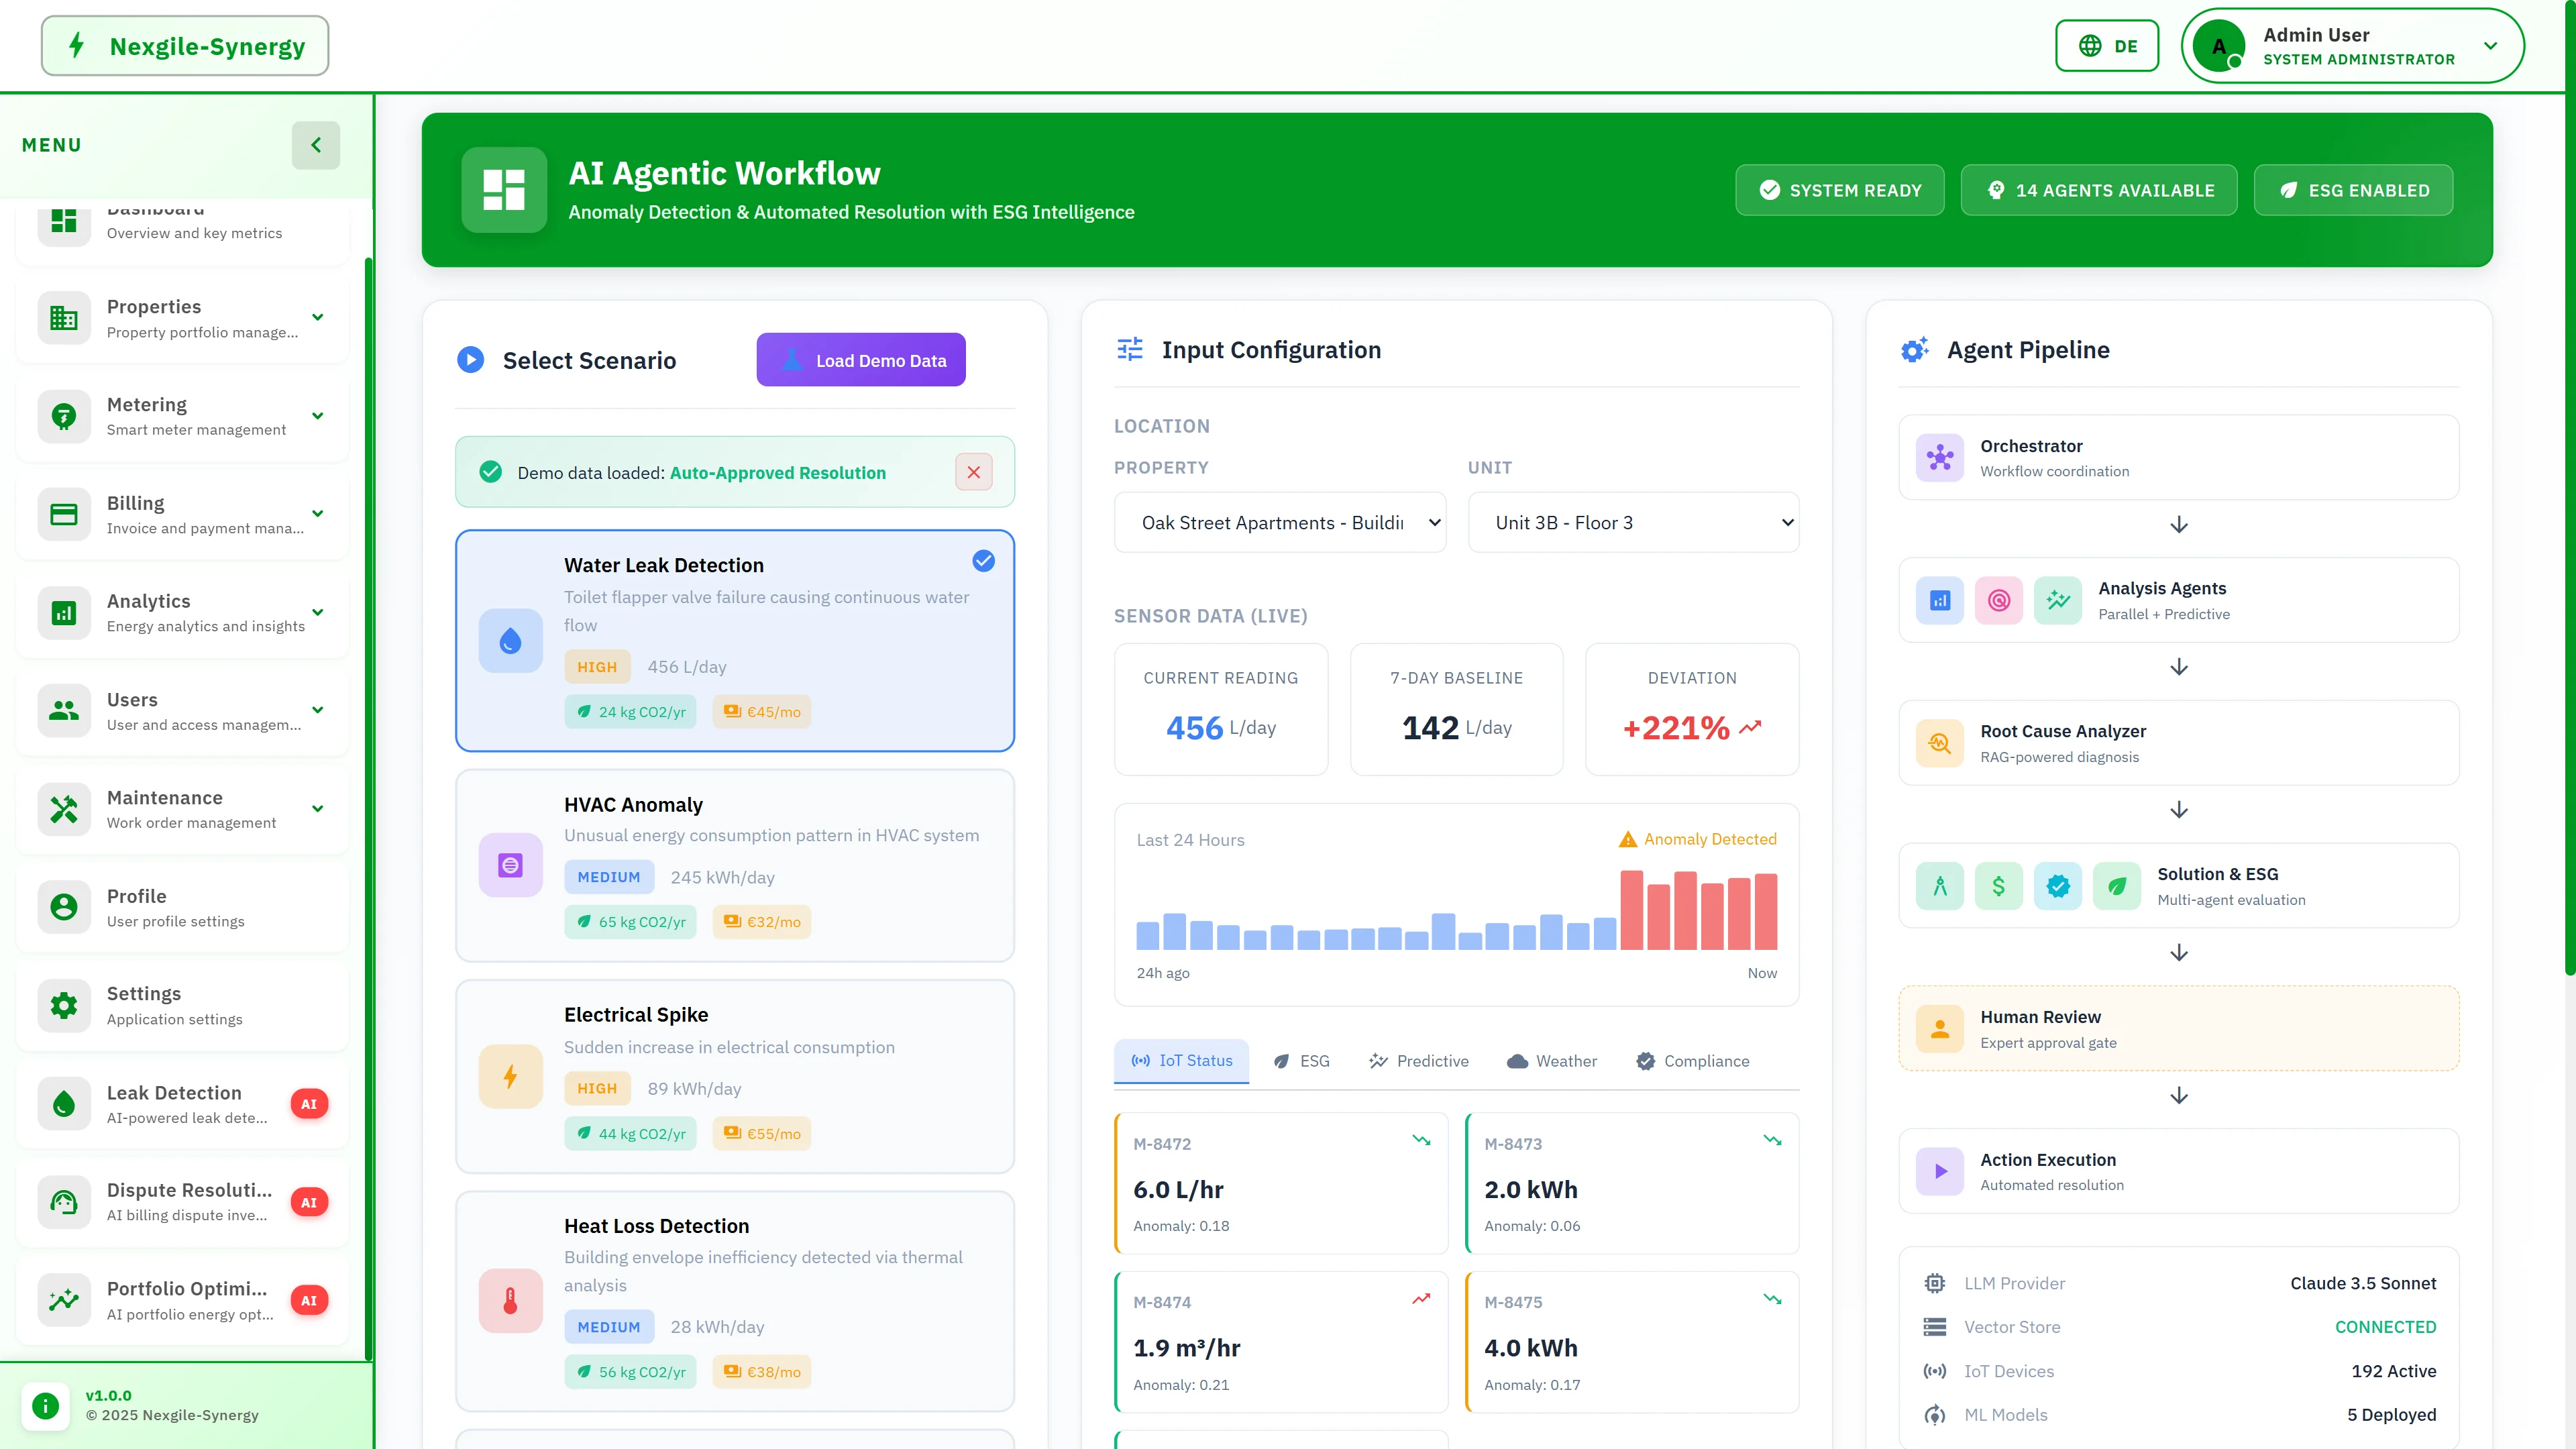The height and width of the screenshot is (1449, 2576).
Task: Enable the HVAC Anomaly scenario card
Action: tap(735, 866)
